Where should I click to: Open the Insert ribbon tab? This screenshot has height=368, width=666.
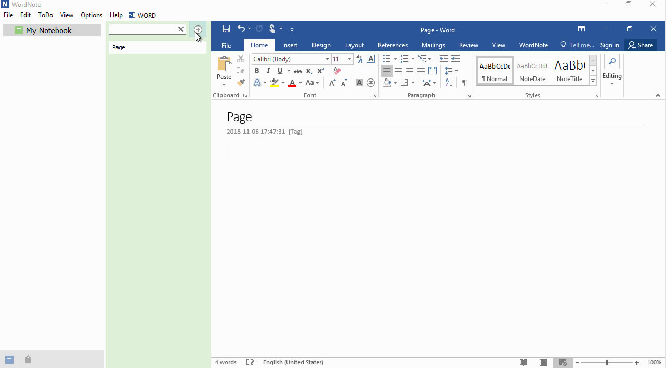click(x=290, y=45)
